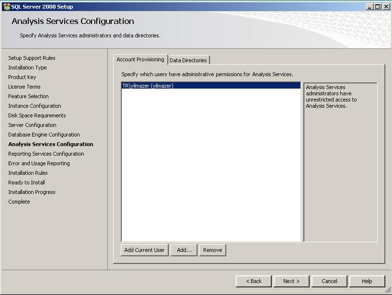Go to previous step with Back
The width and height of the screenshot is (392, 295).
[x=254, y=281]
